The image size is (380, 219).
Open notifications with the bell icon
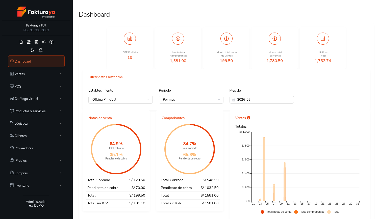(x=40, y=50)
